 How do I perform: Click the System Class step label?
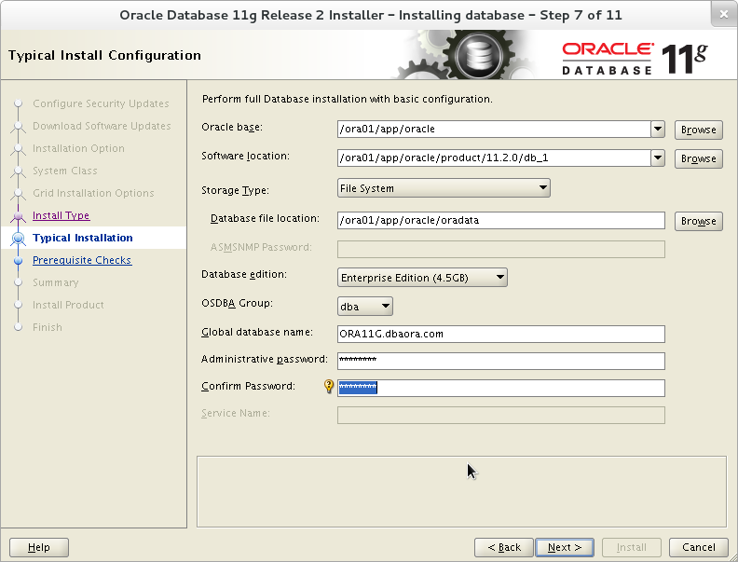[x=65, y=171]
